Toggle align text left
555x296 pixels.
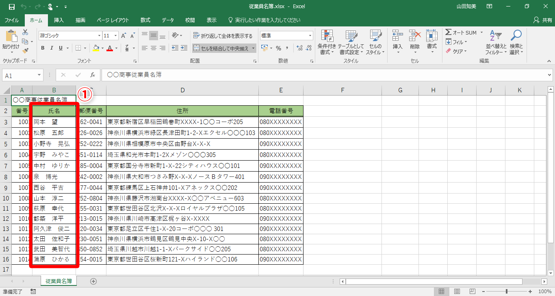click(145, 48)
